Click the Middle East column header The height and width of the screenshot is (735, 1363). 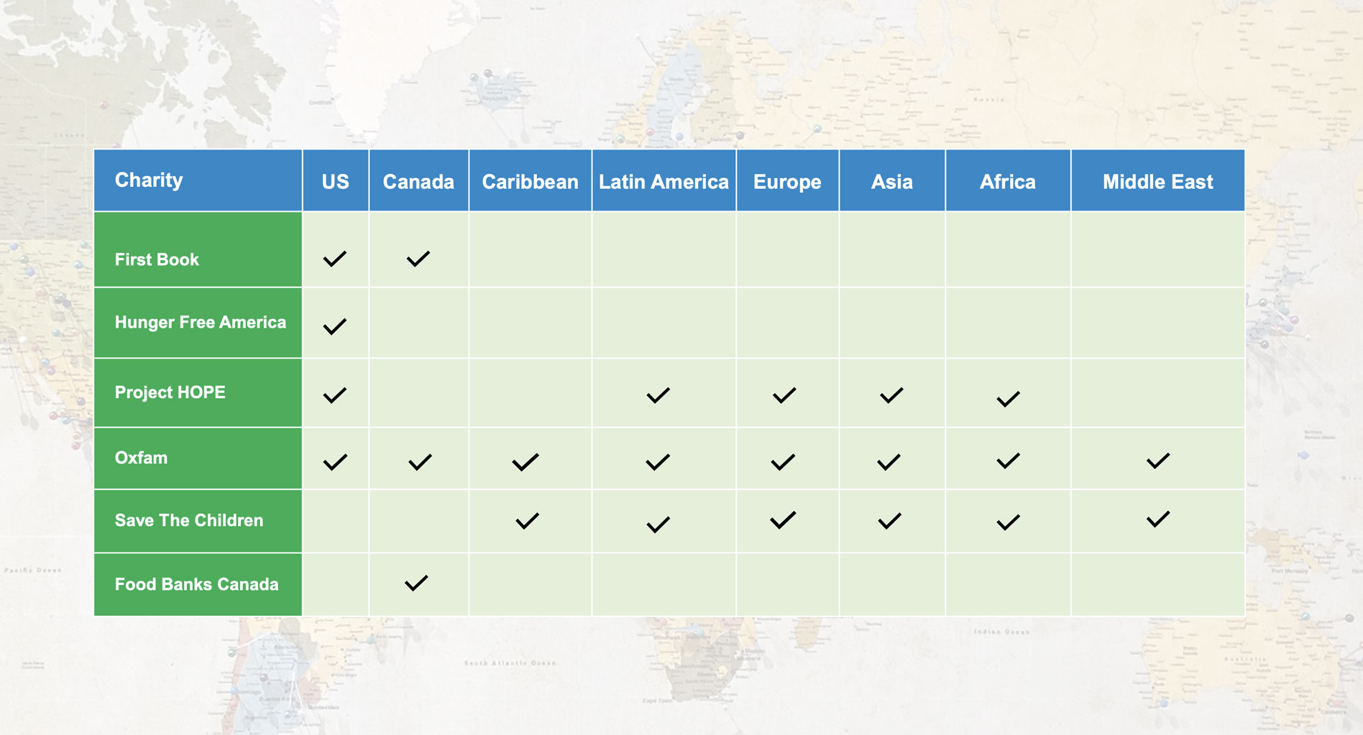pos(1157,182)
